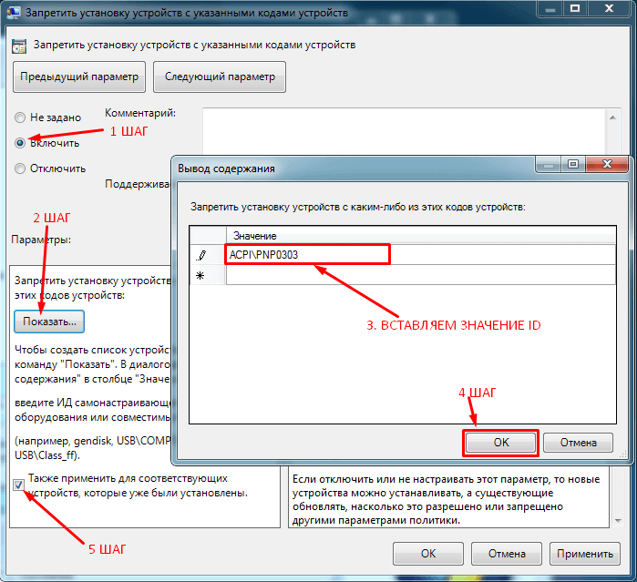637x582 pixels.
Task: Select the "Отключить" radio option
Action: (x=20, y=168)
